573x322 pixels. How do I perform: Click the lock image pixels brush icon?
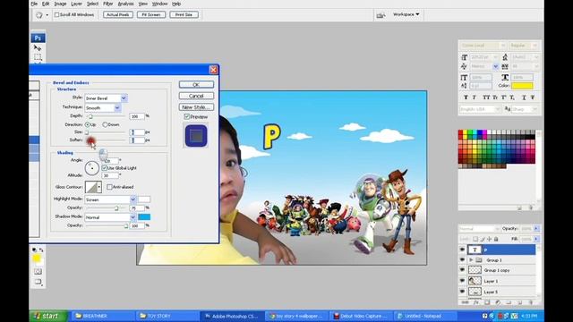click(x=483, y=239)
